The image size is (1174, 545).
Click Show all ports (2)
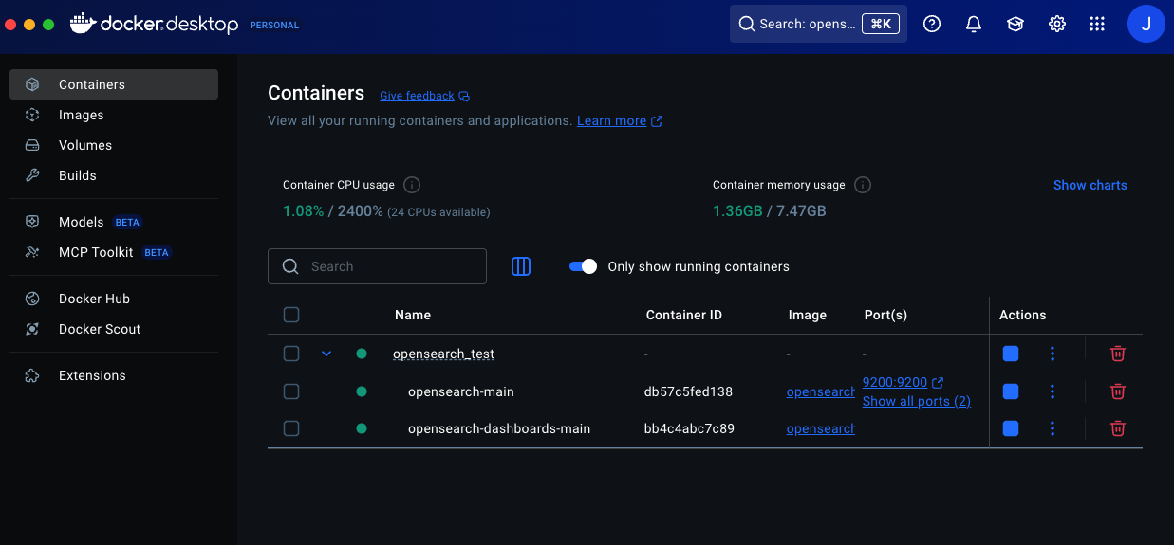[917, 401]
